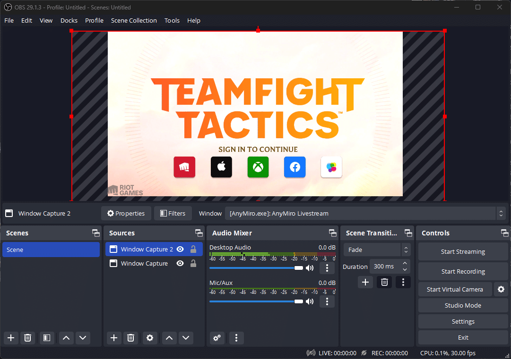This screenshot has height=359, width=511.
Task: Open the Profile menu
Action: (95, 20)
